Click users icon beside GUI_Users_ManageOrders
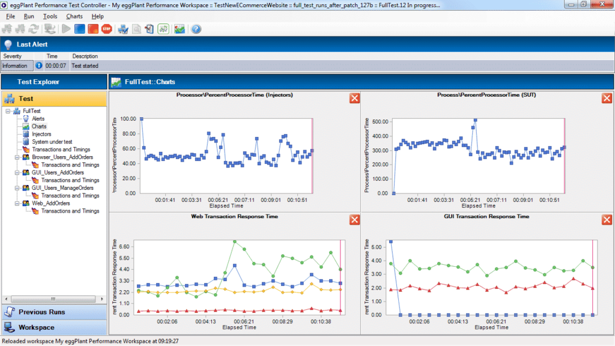 click(x=26, y=188)
